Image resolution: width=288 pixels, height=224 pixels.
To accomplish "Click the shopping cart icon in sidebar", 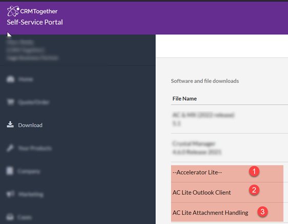I will tap(10, 102).
